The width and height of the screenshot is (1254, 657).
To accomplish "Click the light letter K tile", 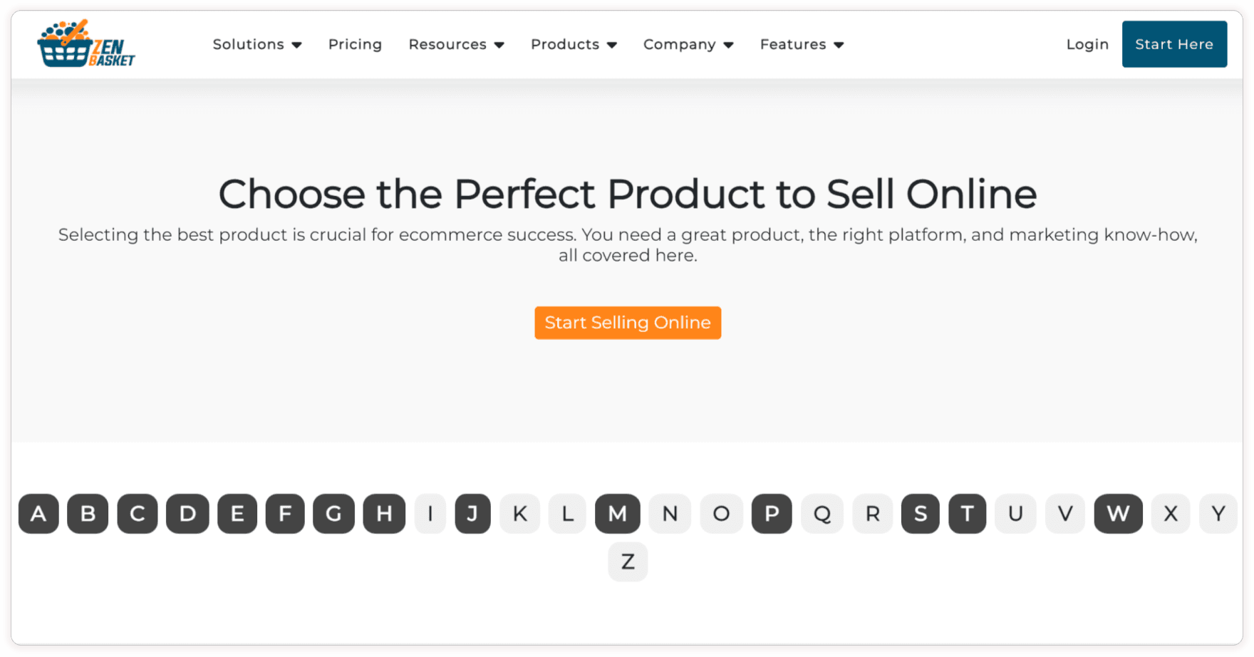I will 520,514.
